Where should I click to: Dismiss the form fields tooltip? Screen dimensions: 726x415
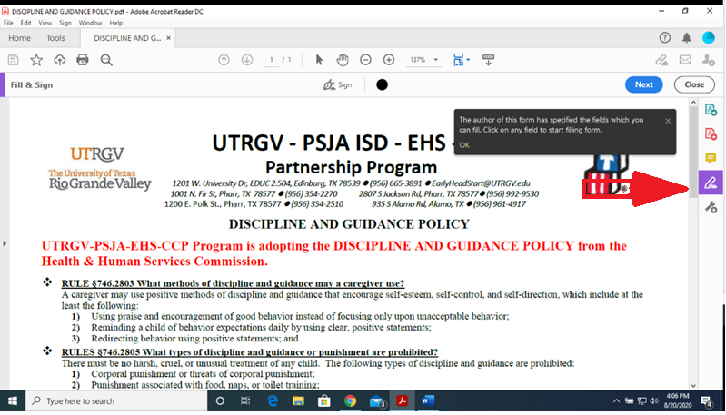(x=668, y=120)
